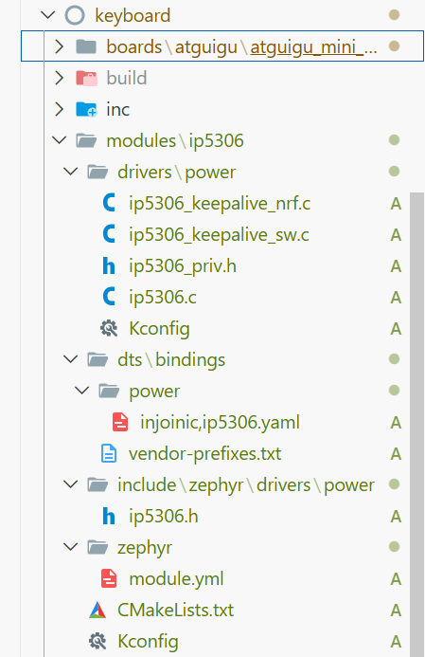Open ip5306.c source file
The width and height of the screenshot is (425, 657).
[x=162, y=297]
